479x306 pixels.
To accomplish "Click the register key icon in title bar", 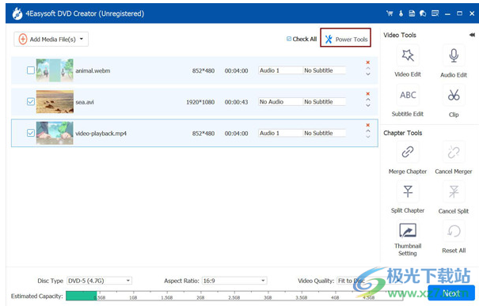I will point(401,13).
